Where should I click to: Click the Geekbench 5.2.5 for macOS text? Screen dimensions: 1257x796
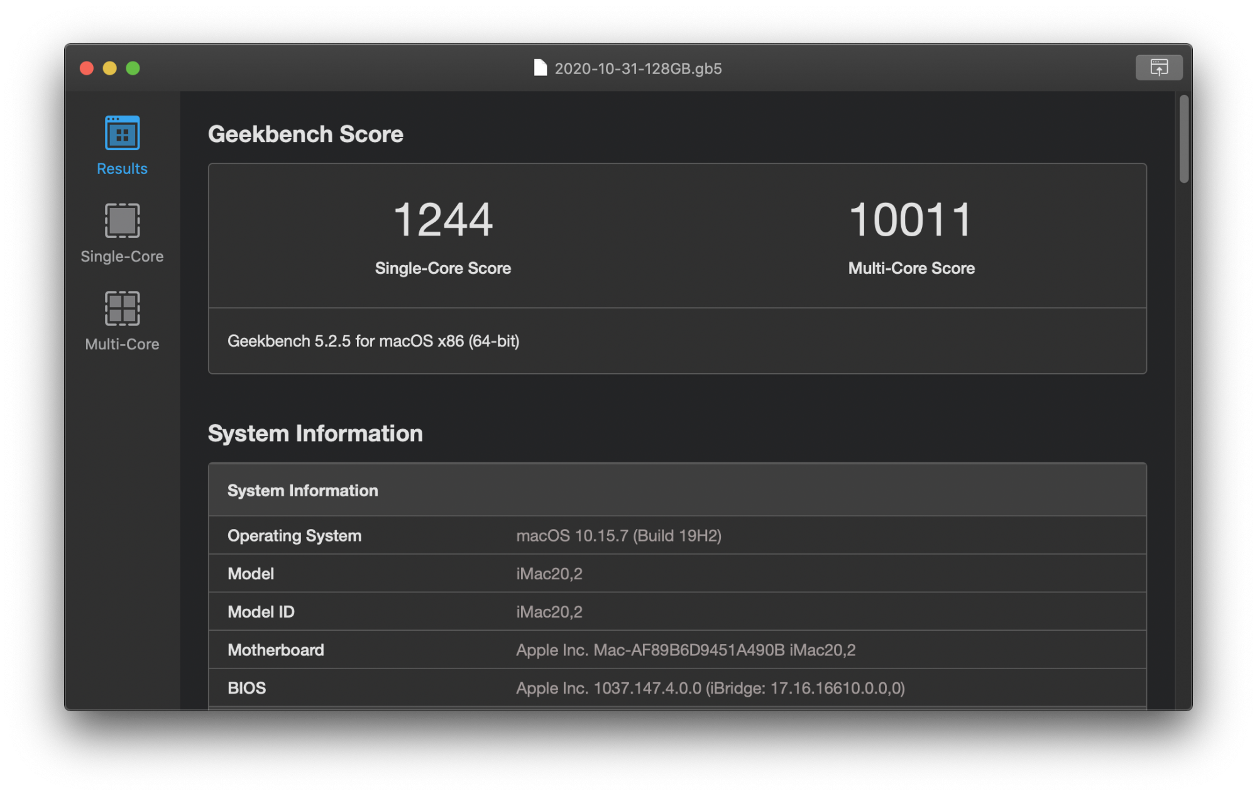pyautogui.click(x=373, y=341)
